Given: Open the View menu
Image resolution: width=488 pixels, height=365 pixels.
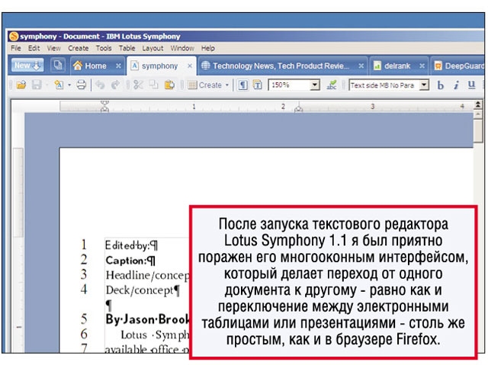Looking at the screenshot, I should point(54,48).
